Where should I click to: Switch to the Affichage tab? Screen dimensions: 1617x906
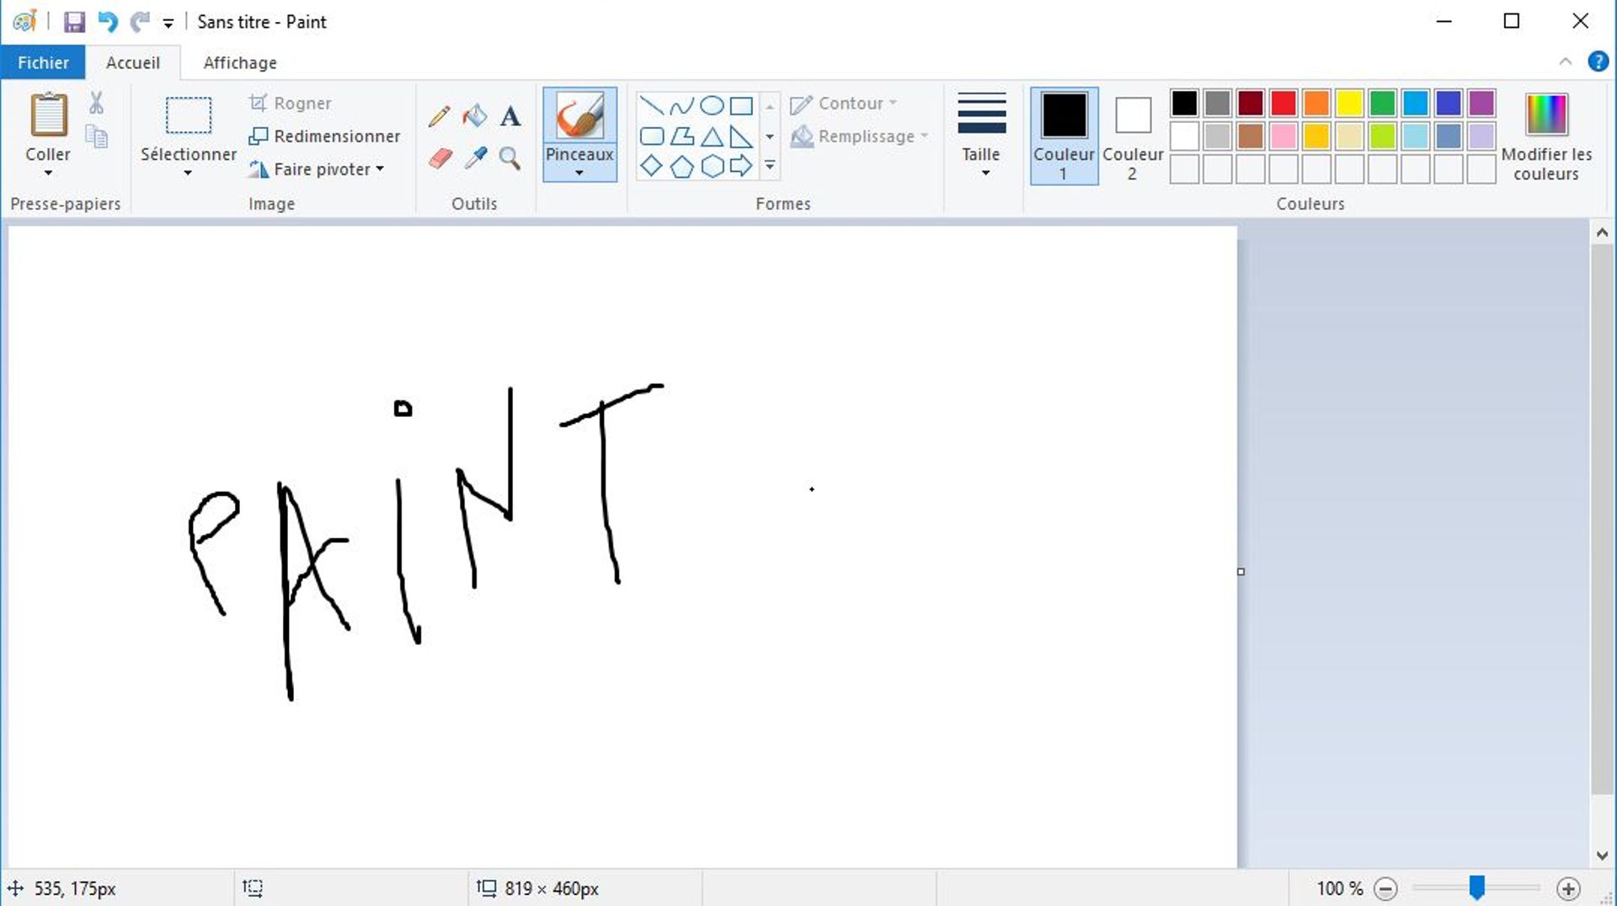click(240, 61)
